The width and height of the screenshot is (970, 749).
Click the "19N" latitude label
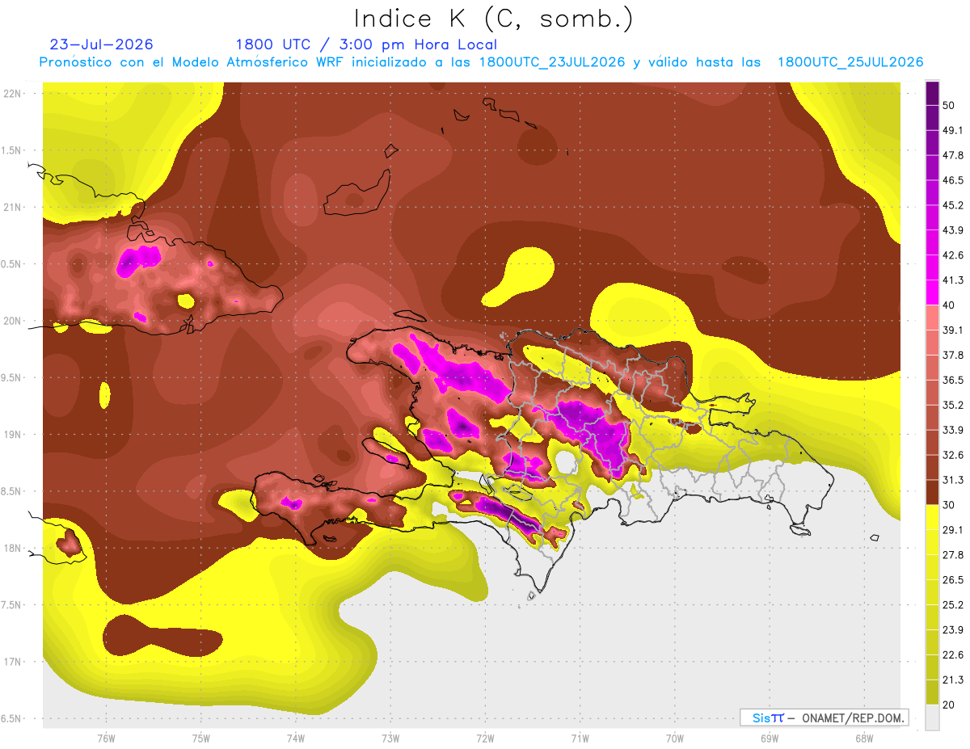click(12, 434)
